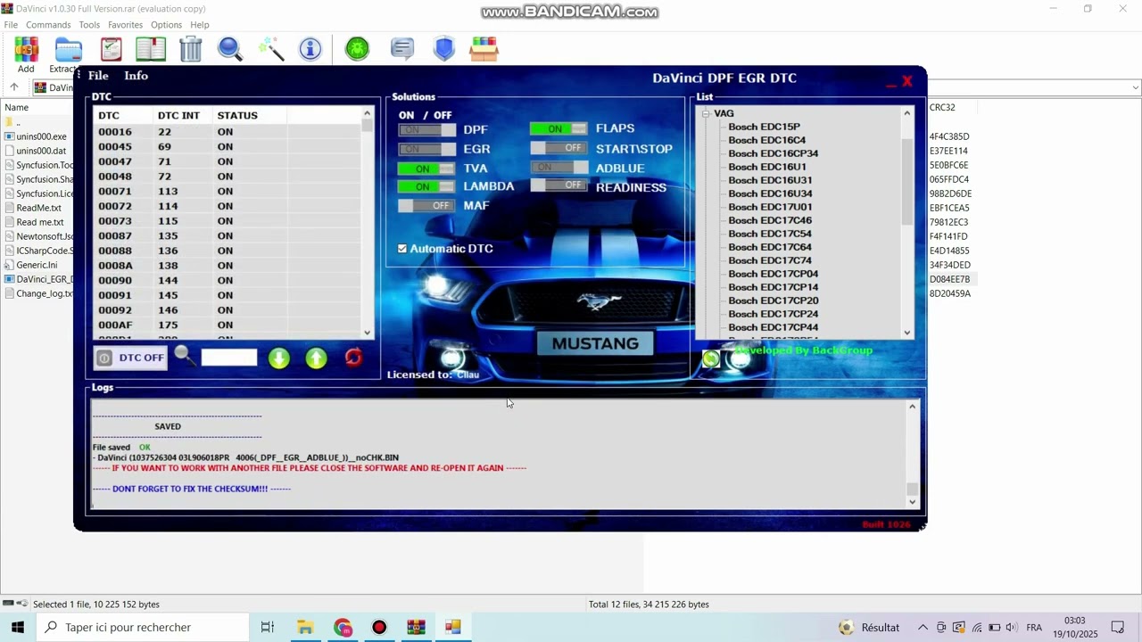Open the WinRAR Commands menu
The image size is (1142, 642).
click(x=48, y=25)
